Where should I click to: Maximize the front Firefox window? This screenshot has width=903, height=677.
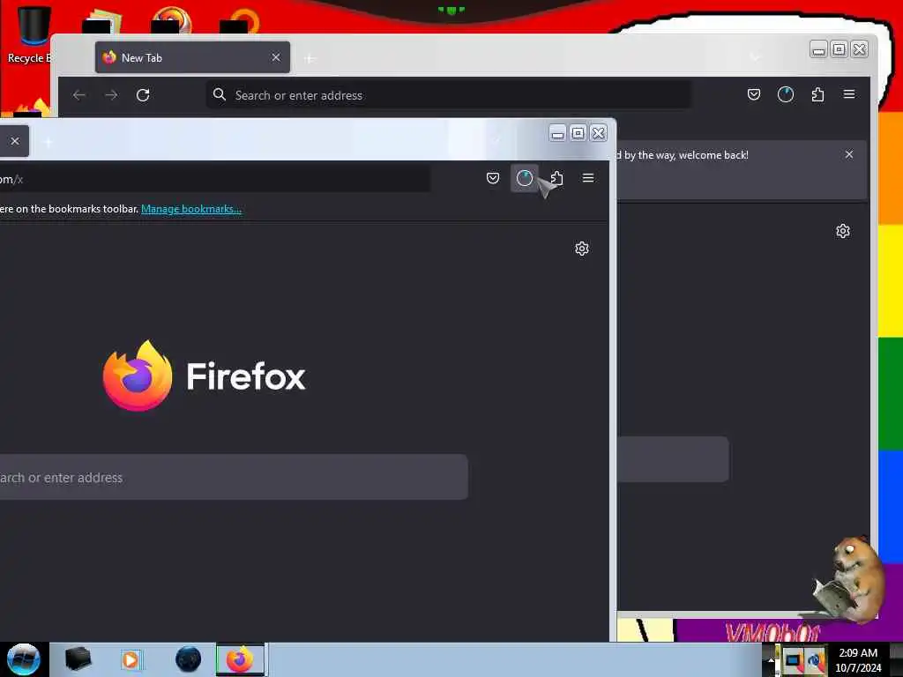(x=578, y=134)
